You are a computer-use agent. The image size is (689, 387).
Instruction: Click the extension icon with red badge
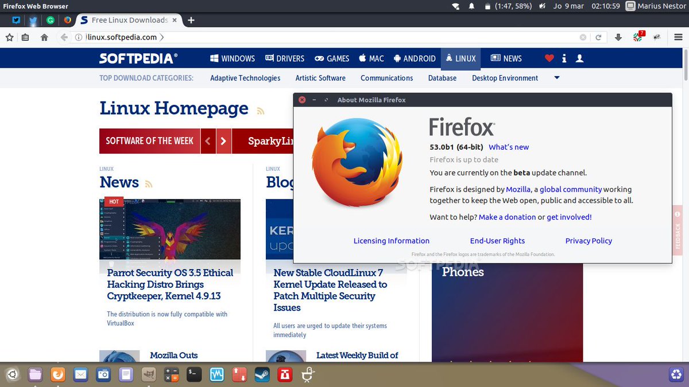pos(638,37)
